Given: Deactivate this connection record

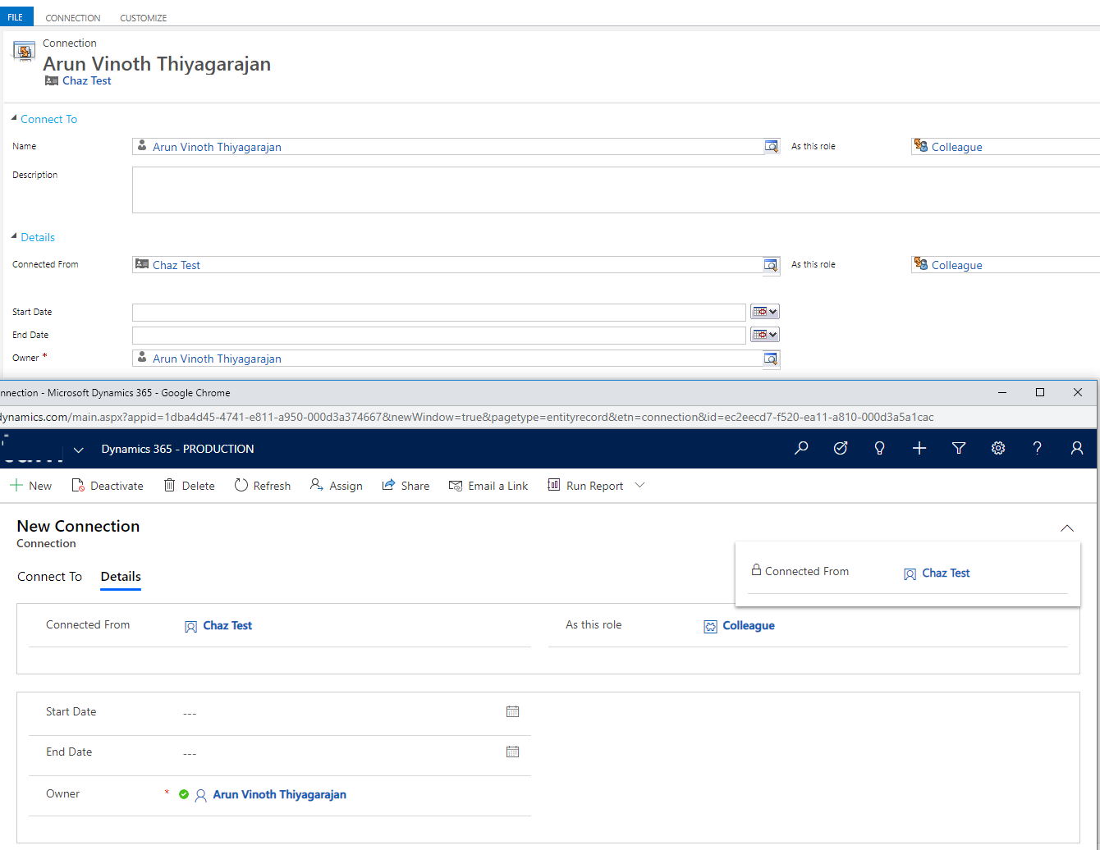Looking at the screenshot, I should point(108,486).
